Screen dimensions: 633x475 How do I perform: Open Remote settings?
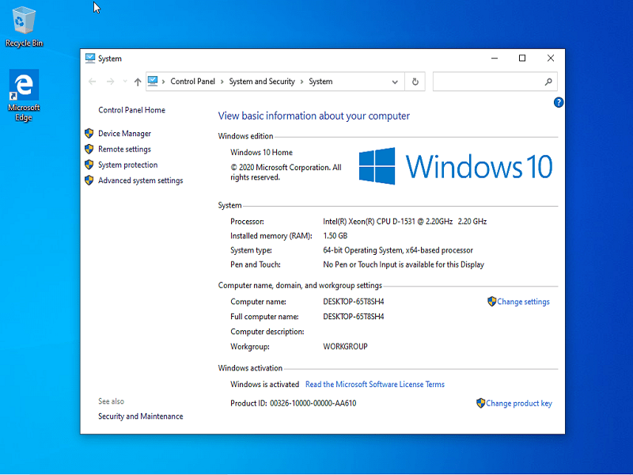[124, 149]
